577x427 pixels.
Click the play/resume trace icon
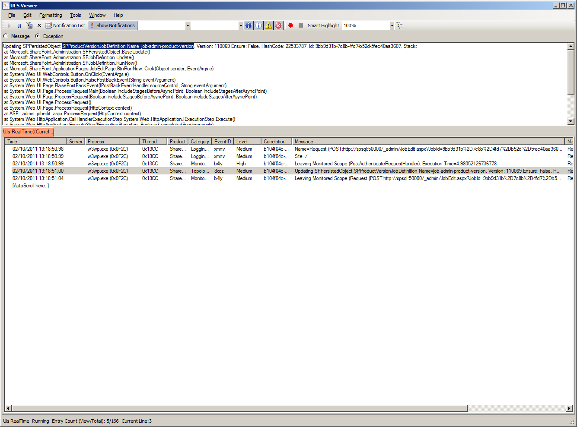(x=9, y=26)
